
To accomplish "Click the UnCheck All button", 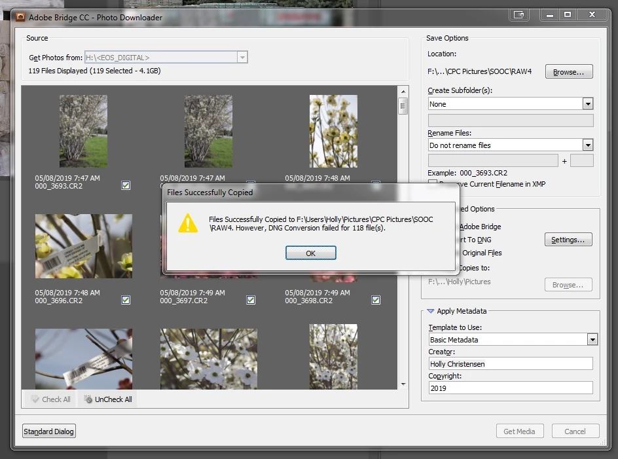I will (107, 399).
